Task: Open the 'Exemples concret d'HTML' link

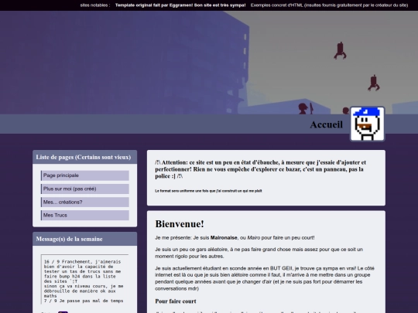Action: click(329, 5)
